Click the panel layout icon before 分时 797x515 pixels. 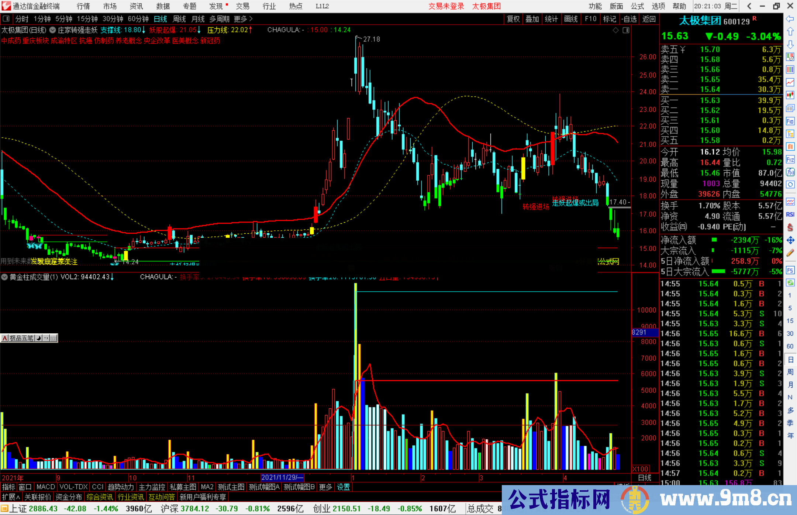[x=6, y=19]
